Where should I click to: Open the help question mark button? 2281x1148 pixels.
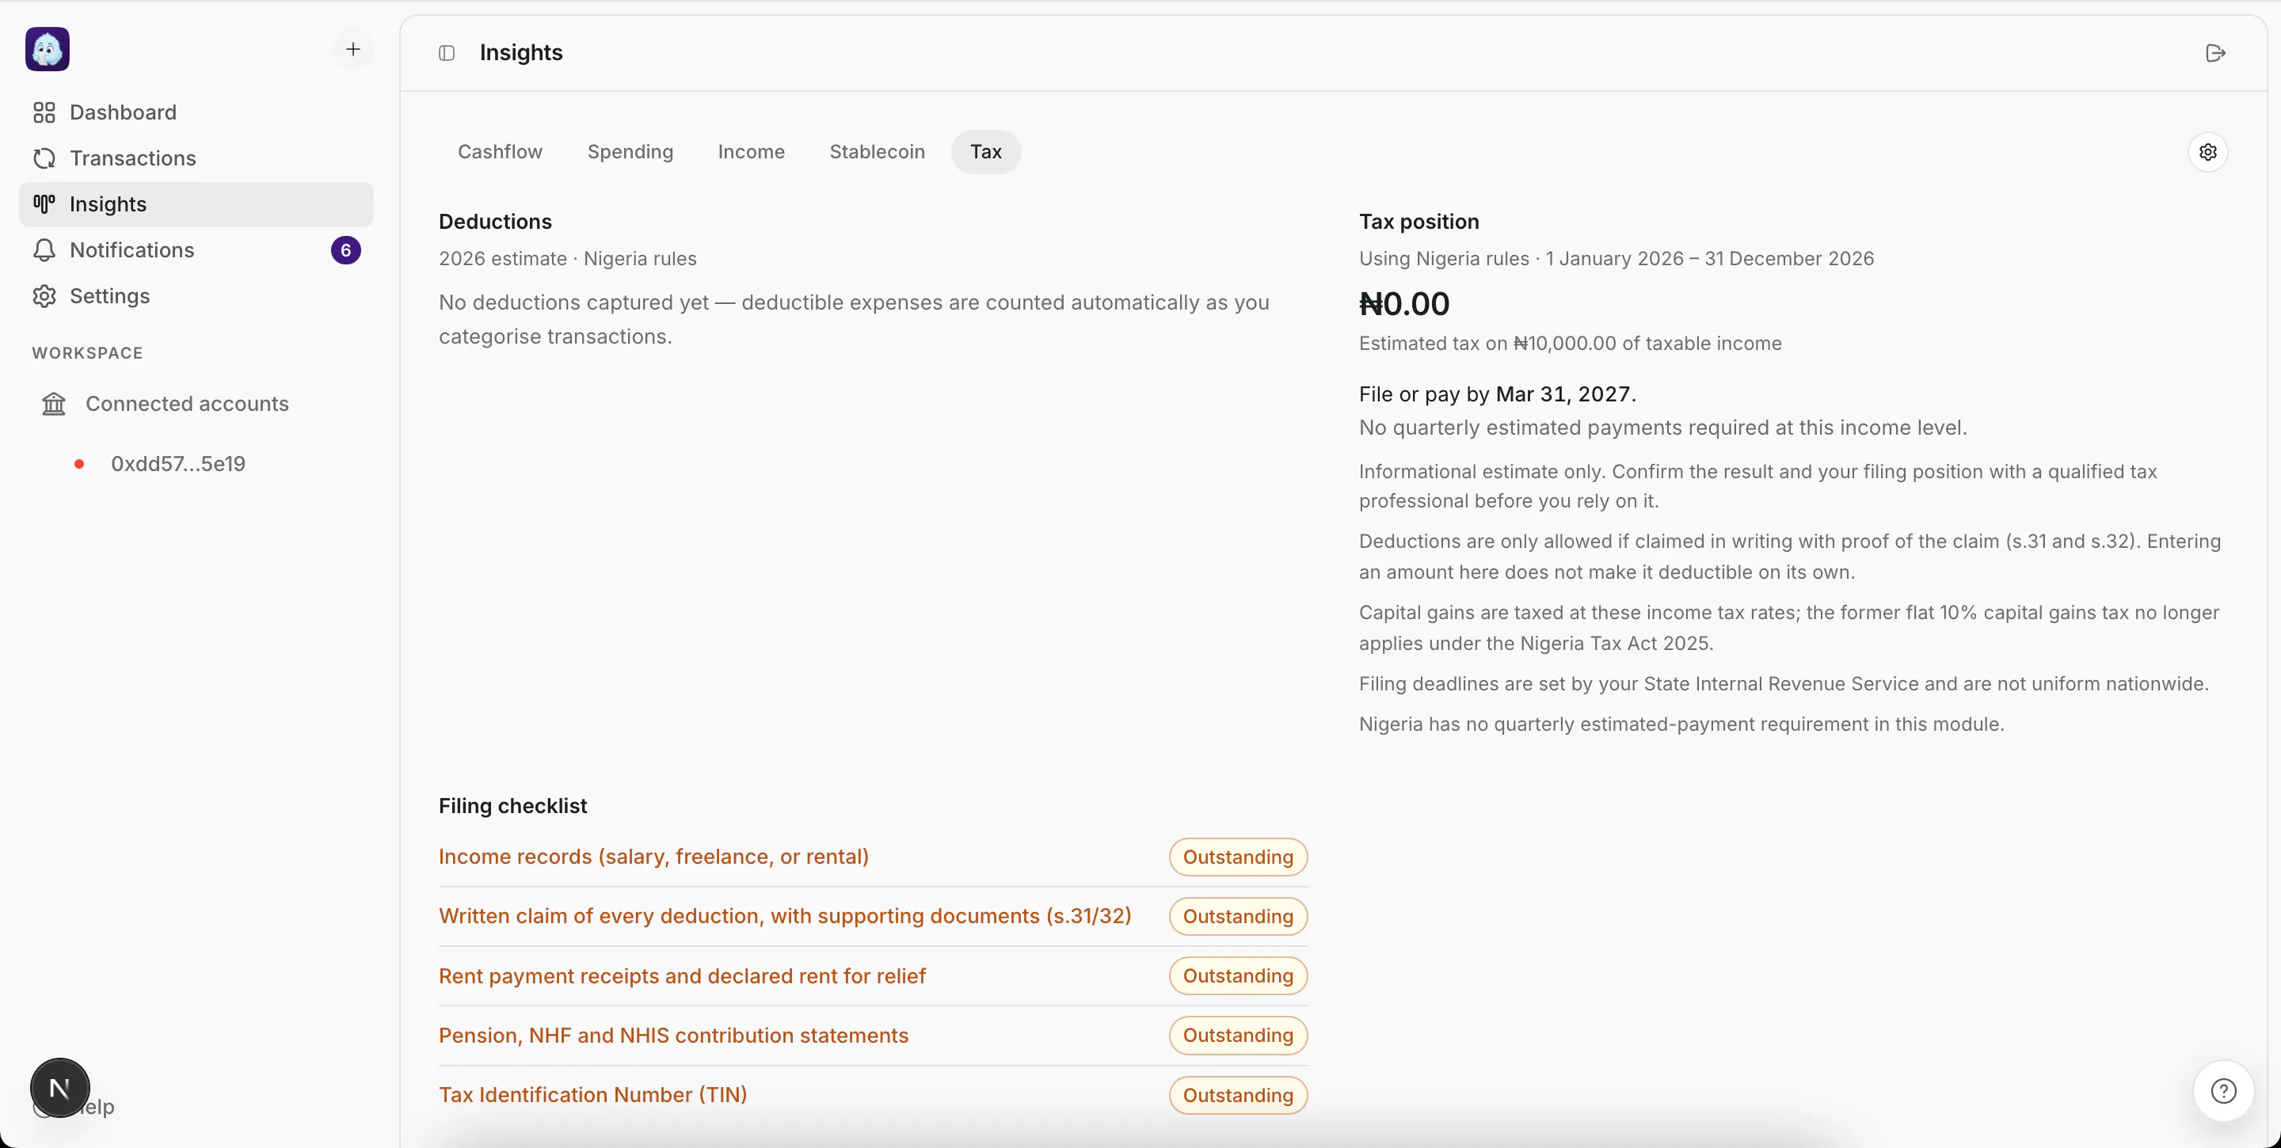(2223, 1091)
